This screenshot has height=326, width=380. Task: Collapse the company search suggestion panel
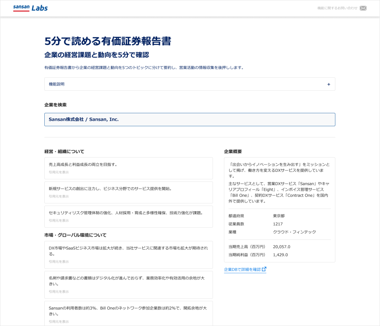coord(190,120)
